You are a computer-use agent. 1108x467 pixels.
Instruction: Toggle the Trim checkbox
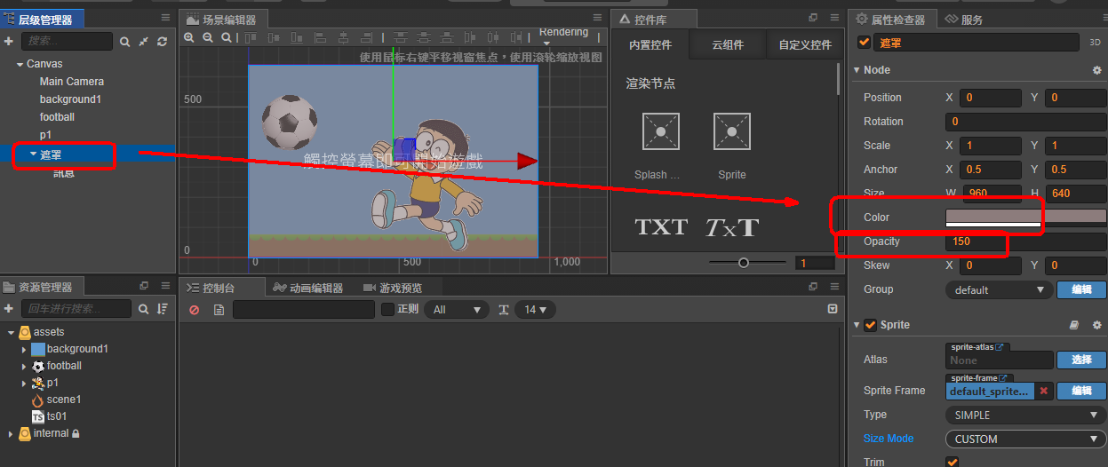pyautogui.click(x=953, y=463)
